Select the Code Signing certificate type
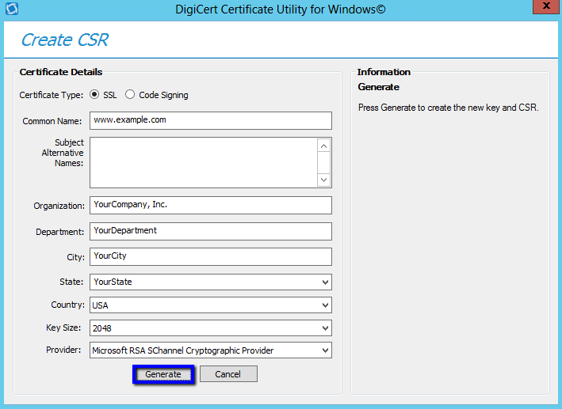 [130, 95]
